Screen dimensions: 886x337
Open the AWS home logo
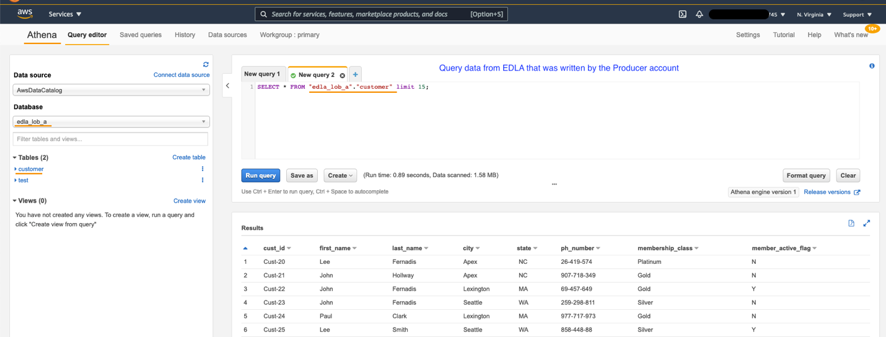coord(25,14)
